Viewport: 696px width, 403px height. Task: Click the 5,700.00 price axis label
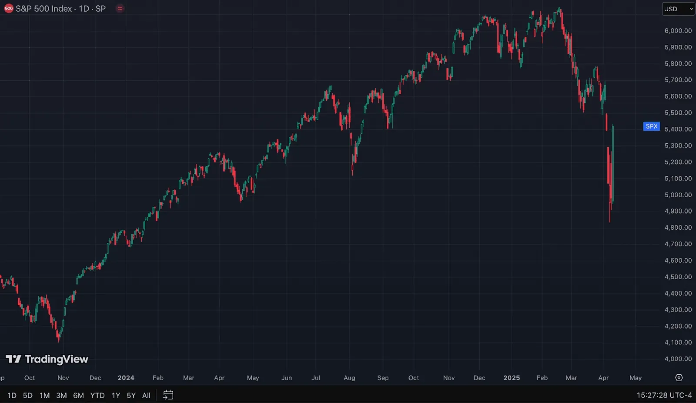coord(678,80)
